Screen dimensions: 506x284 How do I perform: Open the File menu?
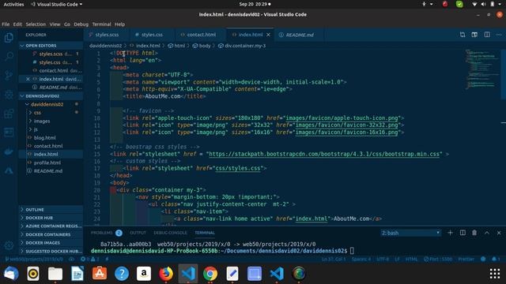pos(6,24)
